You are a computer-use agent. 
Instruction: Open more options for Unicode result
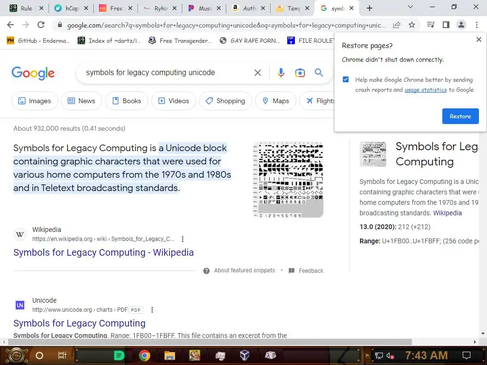(x=152, y=310)
